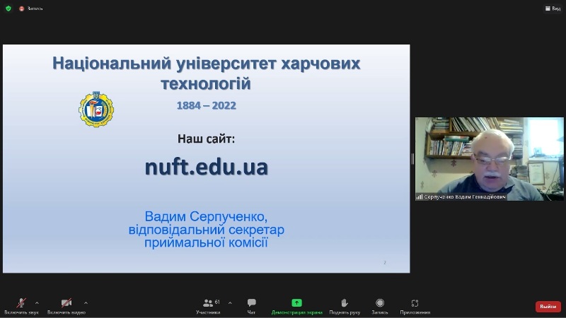566x318 pixels.
Task: Click speaker name label Серпученко Вадим Геннадійович
Action: [465, 197]
